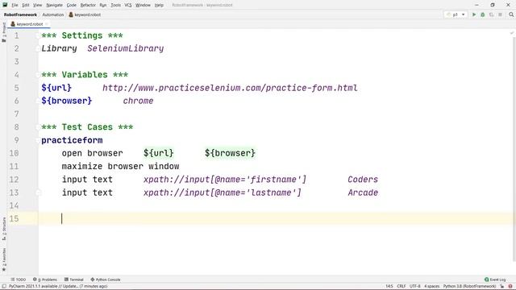Image resolution: width=516 pixels, height=290 pixels.
Task: Open the File menu
Action: (15, 6)
